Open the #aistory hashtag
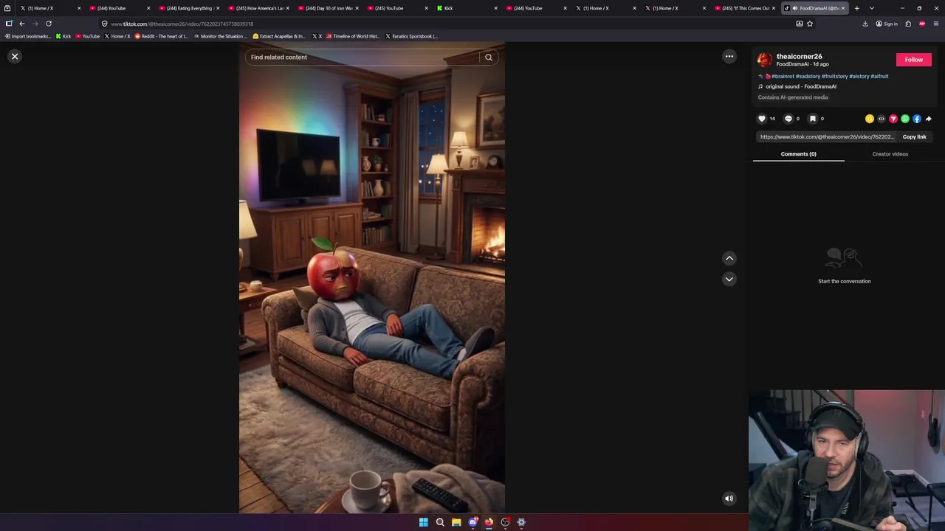Screen dimensions: 945x531 coord(859,76)
